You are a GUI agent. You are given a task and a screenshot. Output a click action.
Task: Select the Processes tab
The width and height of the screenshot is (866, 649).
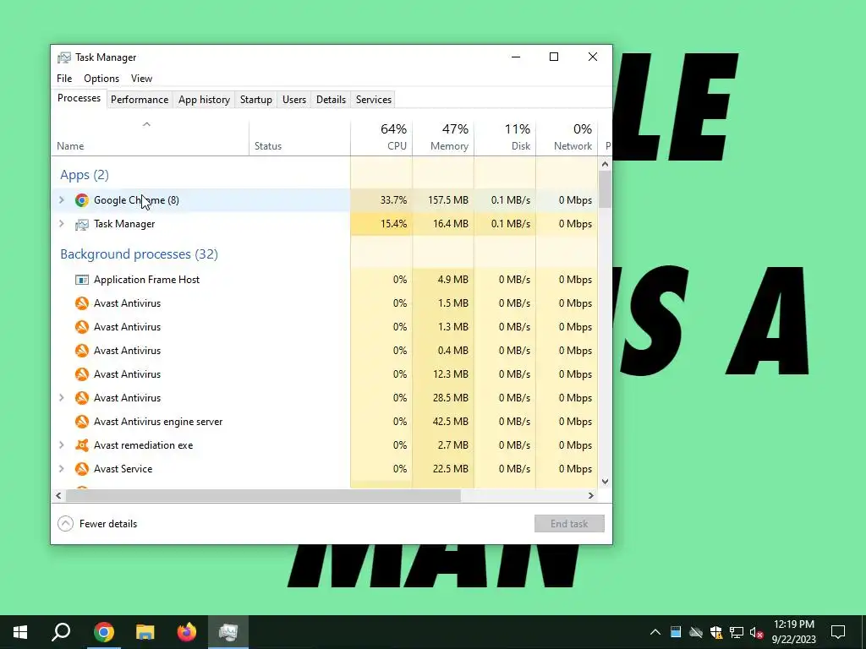79,98
